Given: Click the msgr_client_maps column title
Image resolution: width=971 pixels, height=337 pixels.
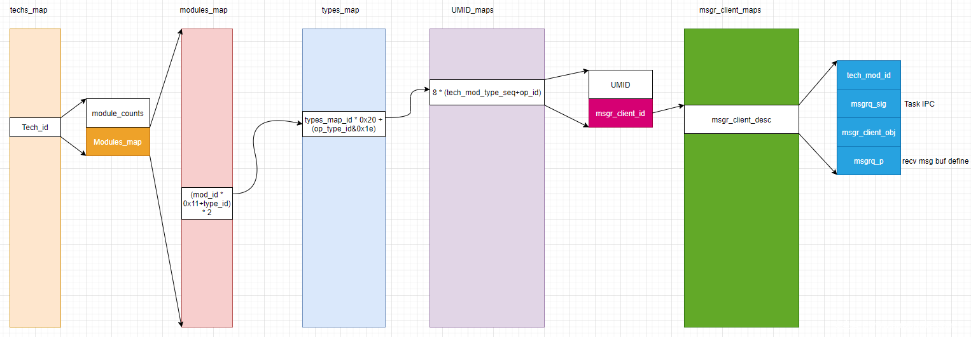Looking at the screenshot, I should [x=730, y=10].
